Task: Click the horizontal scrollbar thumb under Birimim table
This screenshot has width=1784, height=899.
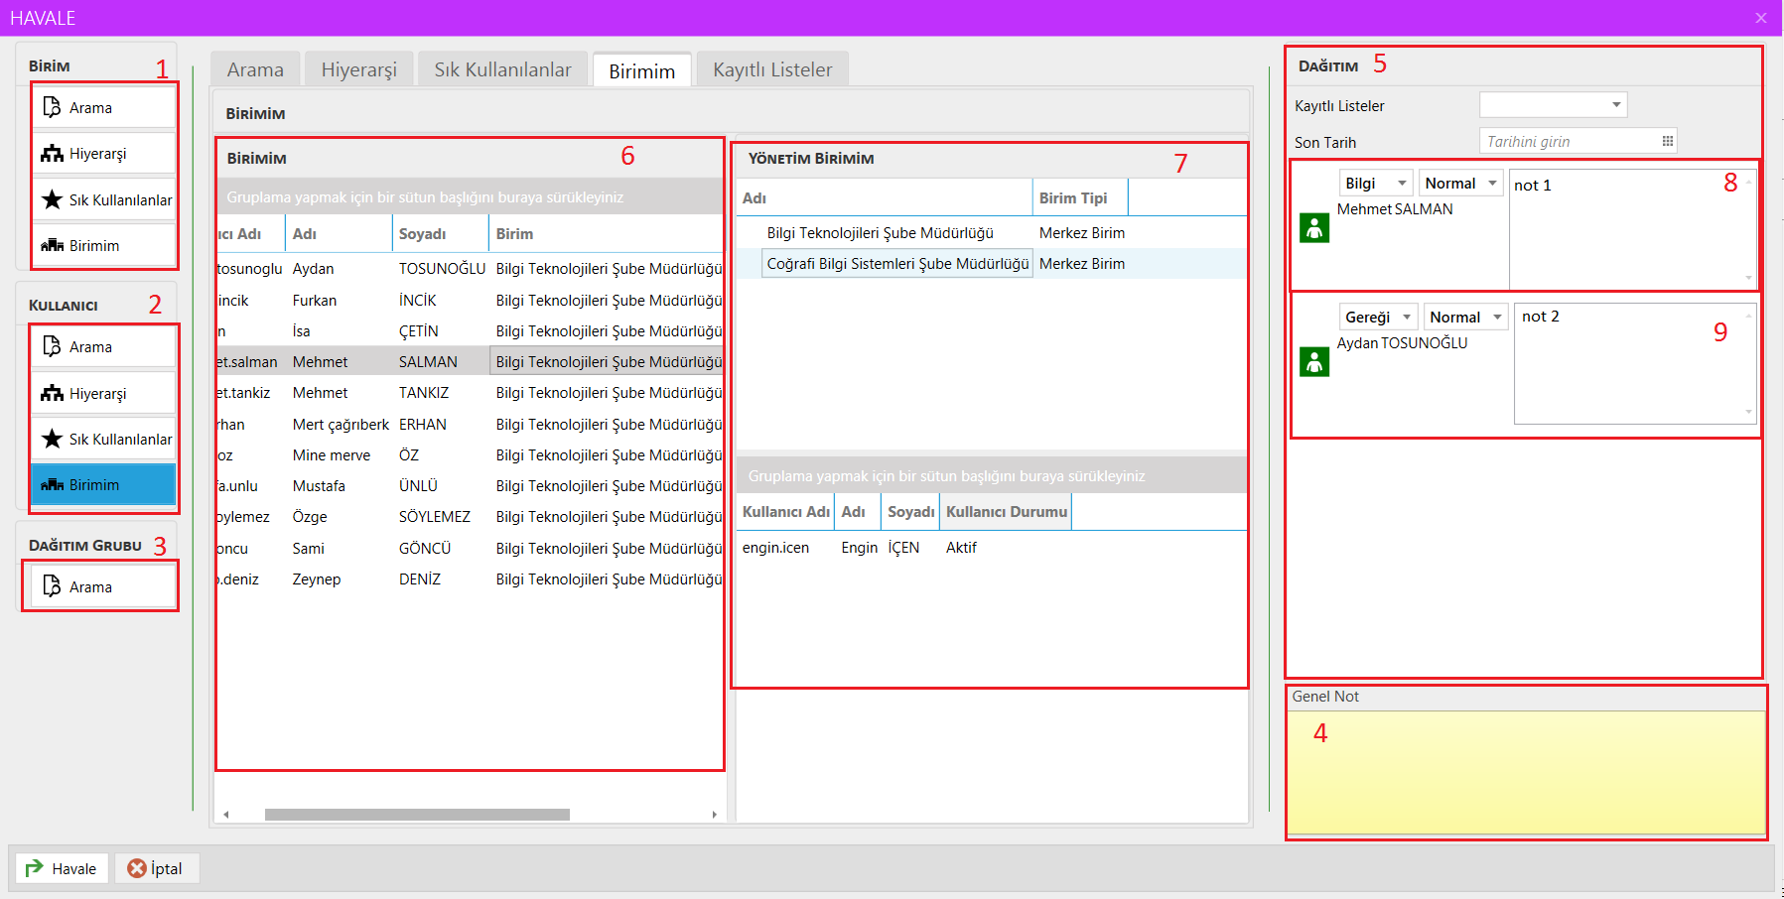Action: [417, 814]
